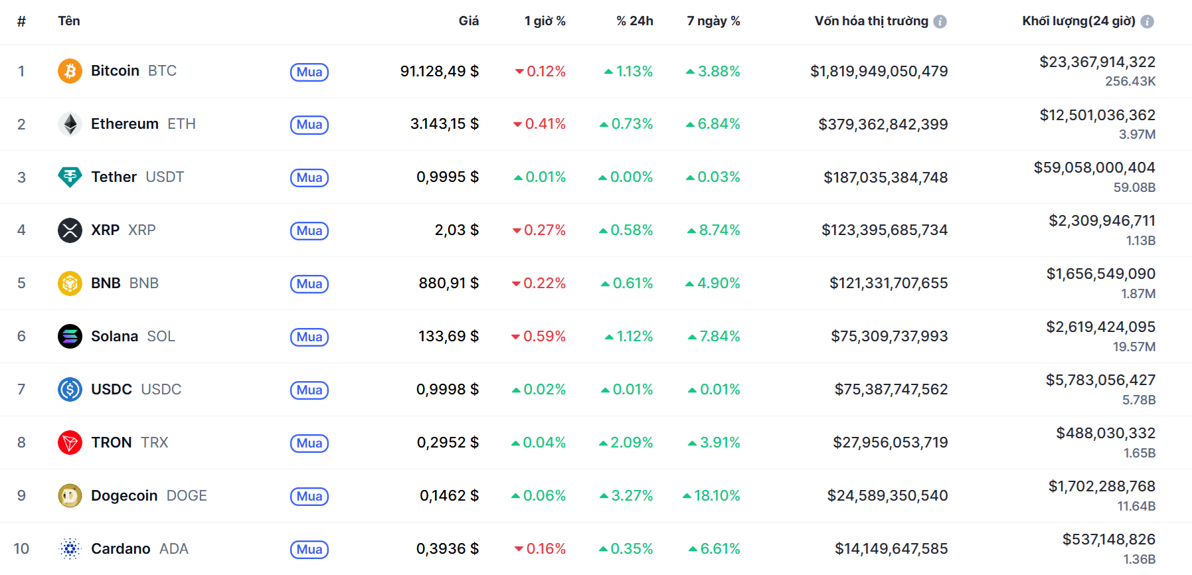The image size is (1192, 575).
Task: Click Solana price 133,69 $
Action: tap(448, 337)
